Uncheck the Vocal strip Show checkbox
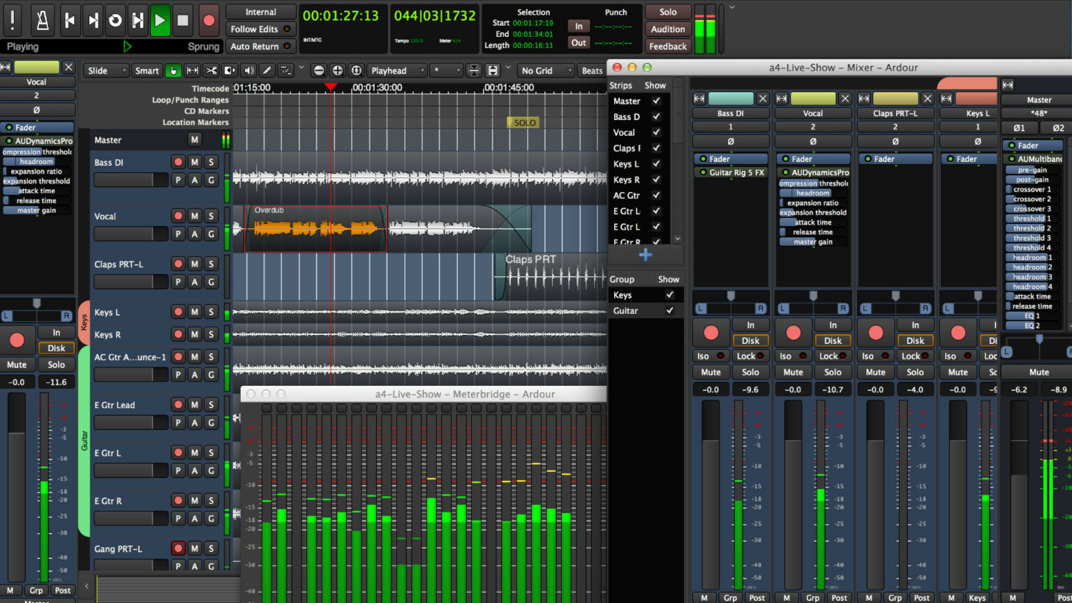Image resolution: width=1072 pixels, height=603 pixels. [656, 133]
